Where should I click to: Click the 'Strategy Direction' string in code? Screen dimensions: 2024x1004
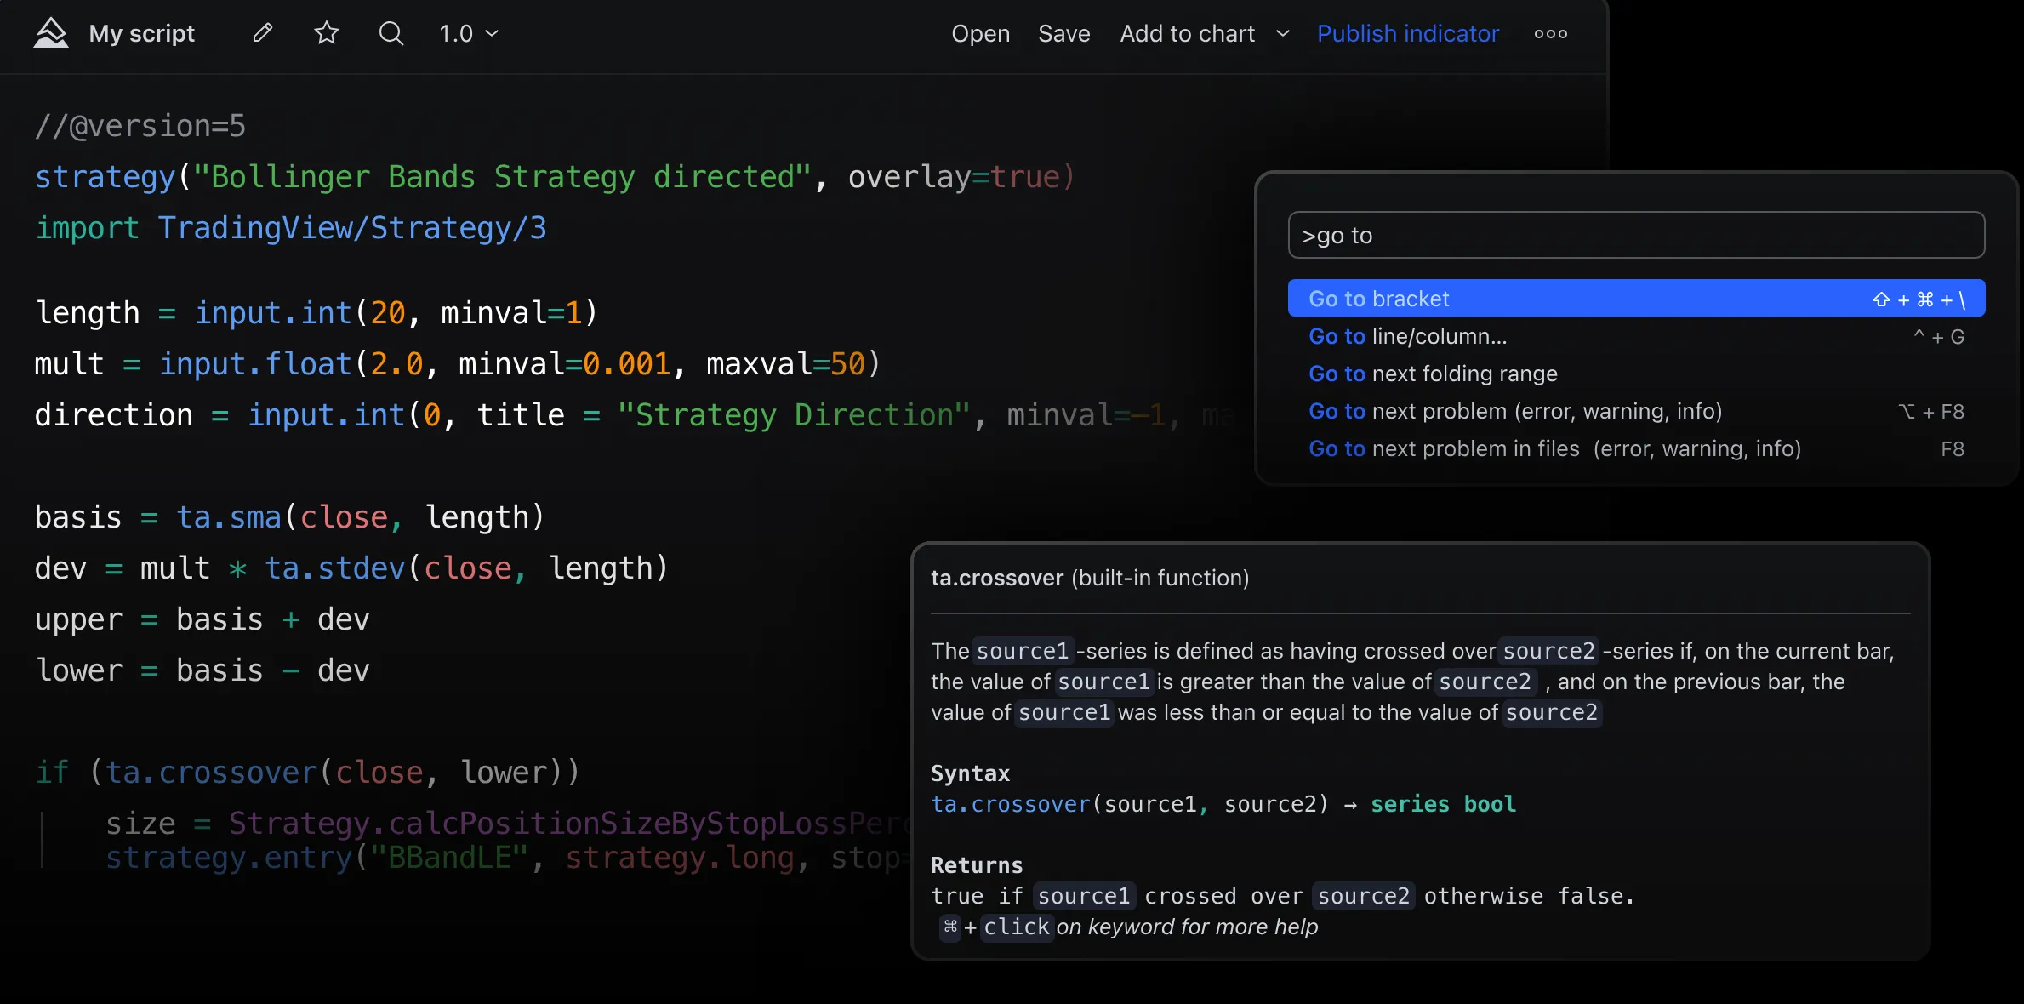coord(794,415)
